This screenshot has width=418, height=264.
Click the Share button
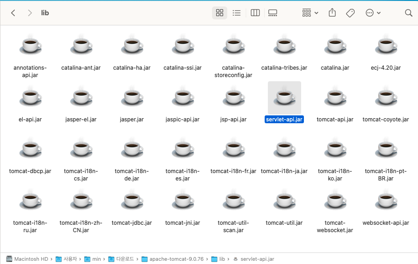[332, 12]
